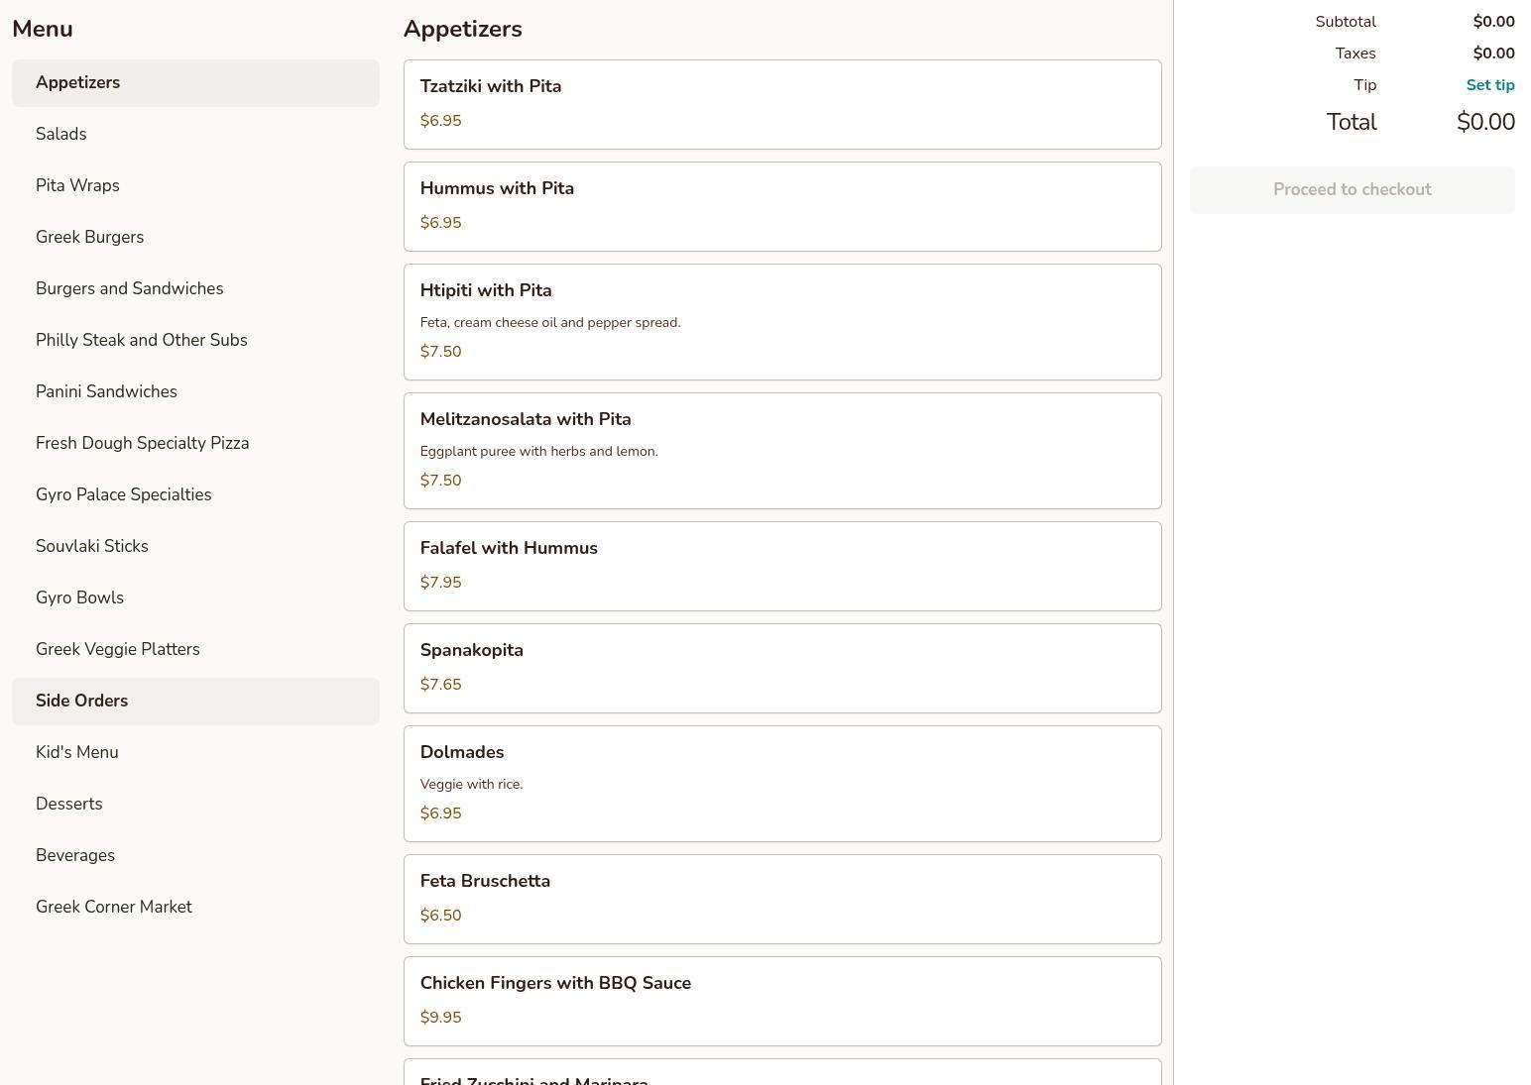
Task: Open Fresh Dough Specialty Pizza section
Action: click(142, 444)
